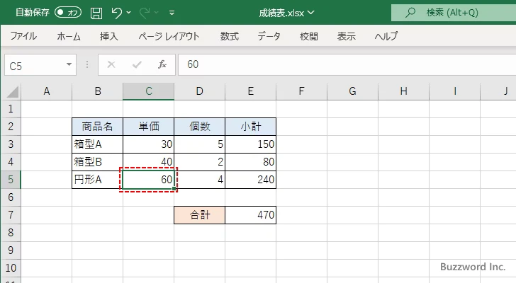Click the formula bar showing 60
Viewport: 516px width, 283px height.
point(340,64)
